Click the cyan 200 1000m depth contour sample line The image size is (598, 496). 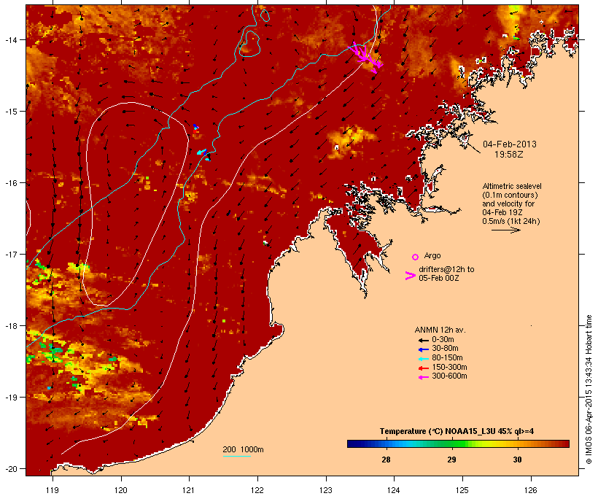pos(237,456)
